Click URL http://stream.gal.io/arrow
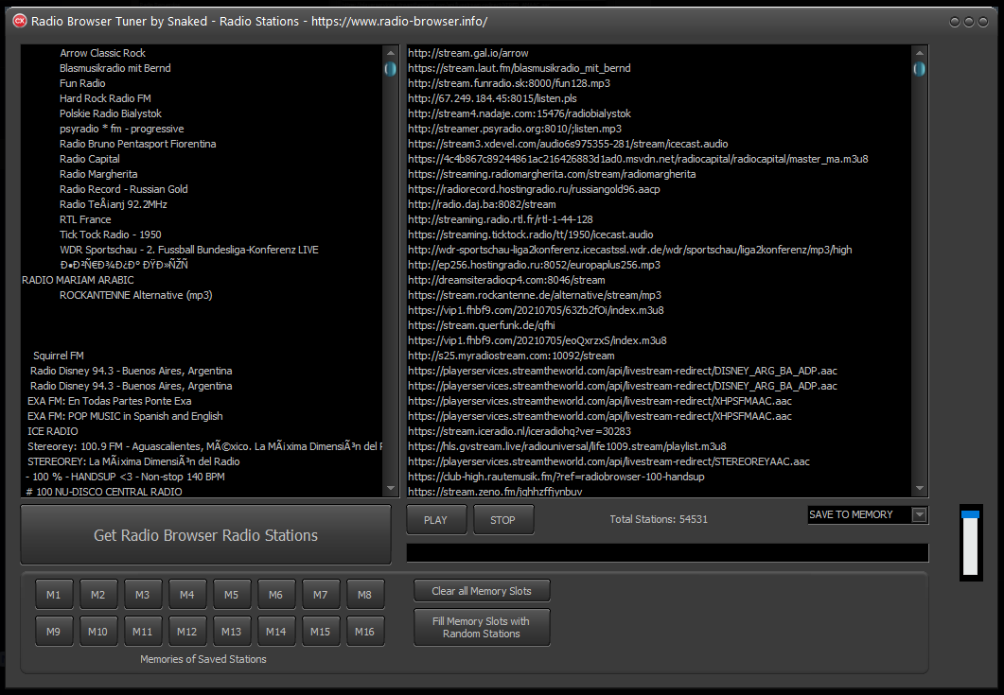The height and width of the screenshot is (695, 1004). pyautogui.click(x=468, y=53)
